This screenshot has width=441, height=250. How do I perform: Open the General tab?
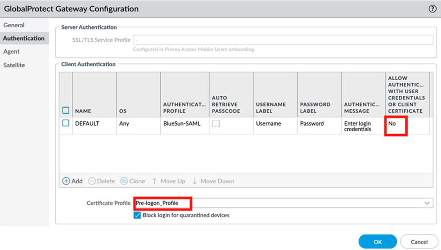click(x=14, y=25)
